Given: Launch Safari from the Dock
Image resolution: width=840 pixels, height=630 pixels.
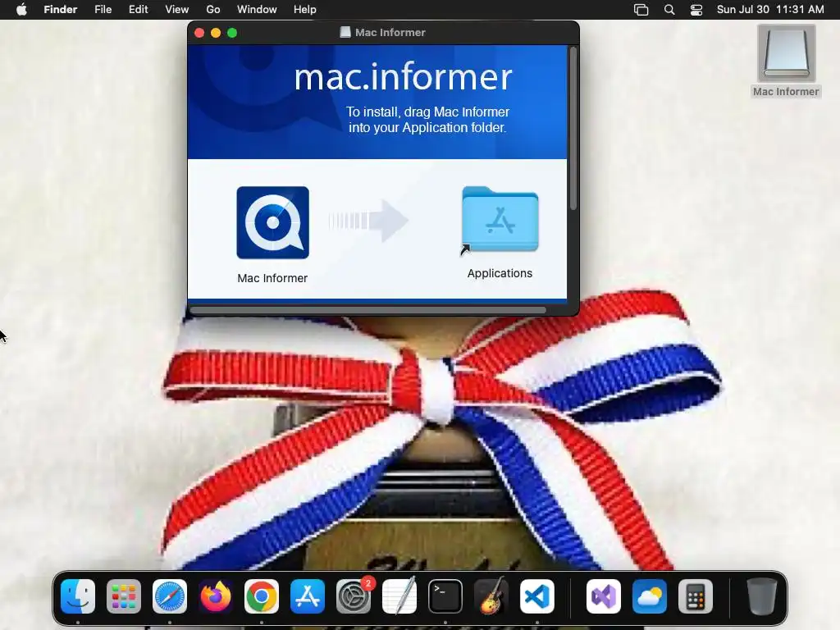Looking at the screenshot, I should coord(170,596).
